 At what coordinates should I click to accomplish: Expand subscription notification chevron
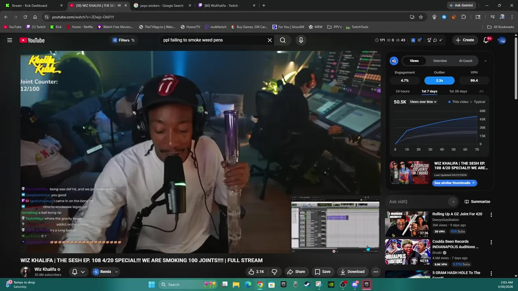click(83, 272)
